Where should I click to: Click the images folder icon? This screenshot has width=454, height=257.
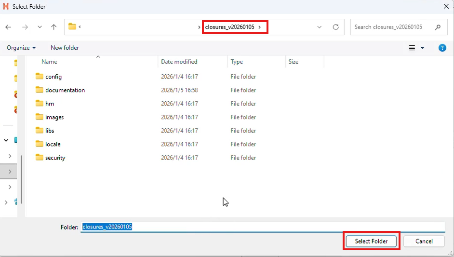click(40, 117)
